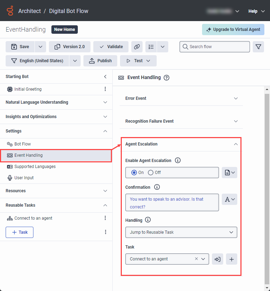This screenshot has height=291, width=270.
Task: Expand Insights and Optimizations section
Action: point(56,117)
